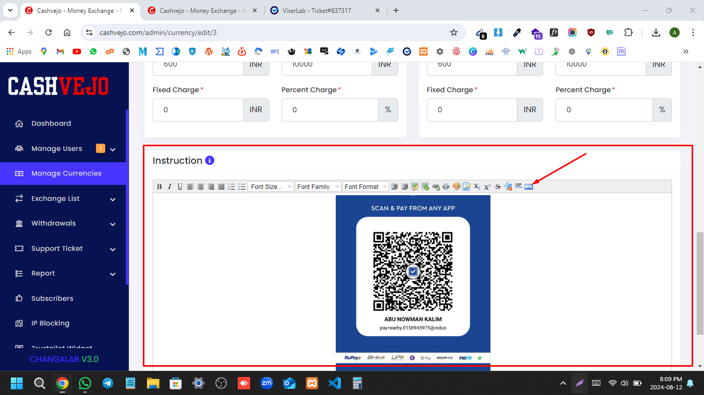Expand the Report submenu
This screenshot has height=395, width=704.
(x=63, y=273)
